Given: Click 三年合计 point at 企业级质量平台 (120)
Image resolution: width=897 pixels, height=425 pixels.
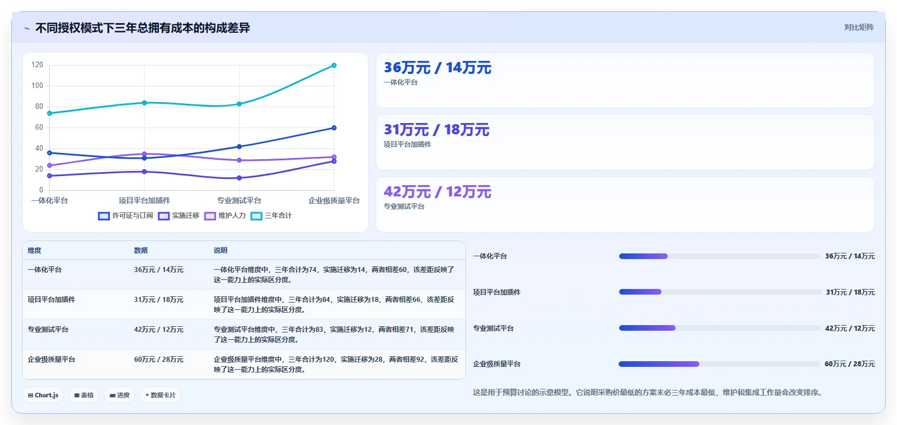Looking at the screenshot, I should pos(334,65).
